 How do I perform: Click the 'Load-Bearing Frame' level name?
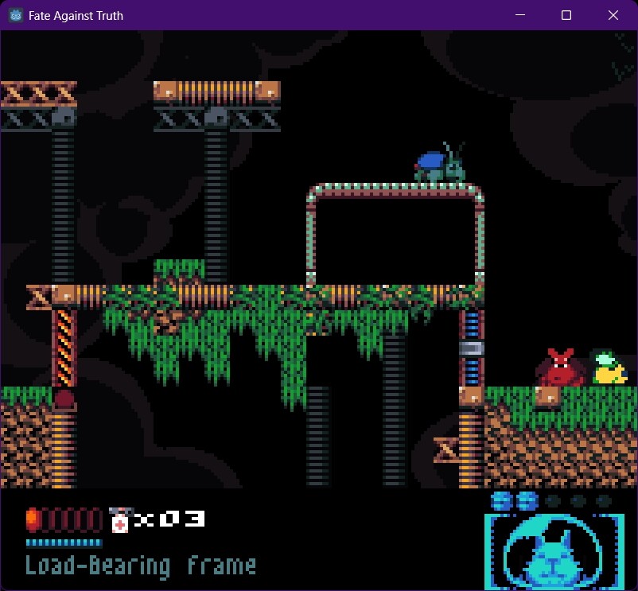(x=141, y=566)
